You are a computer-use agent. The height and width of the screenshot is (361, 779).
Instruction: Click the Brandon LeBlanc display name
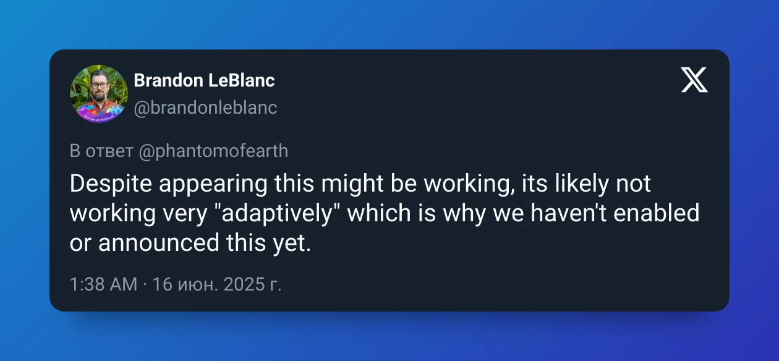tap(204, 80)
